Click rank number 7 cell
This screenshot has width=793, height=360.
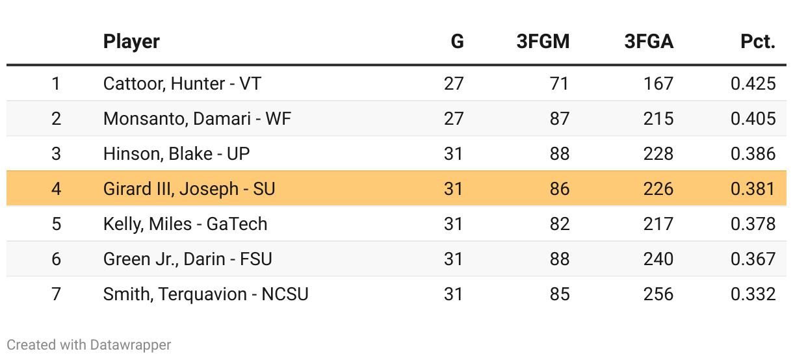56,294
